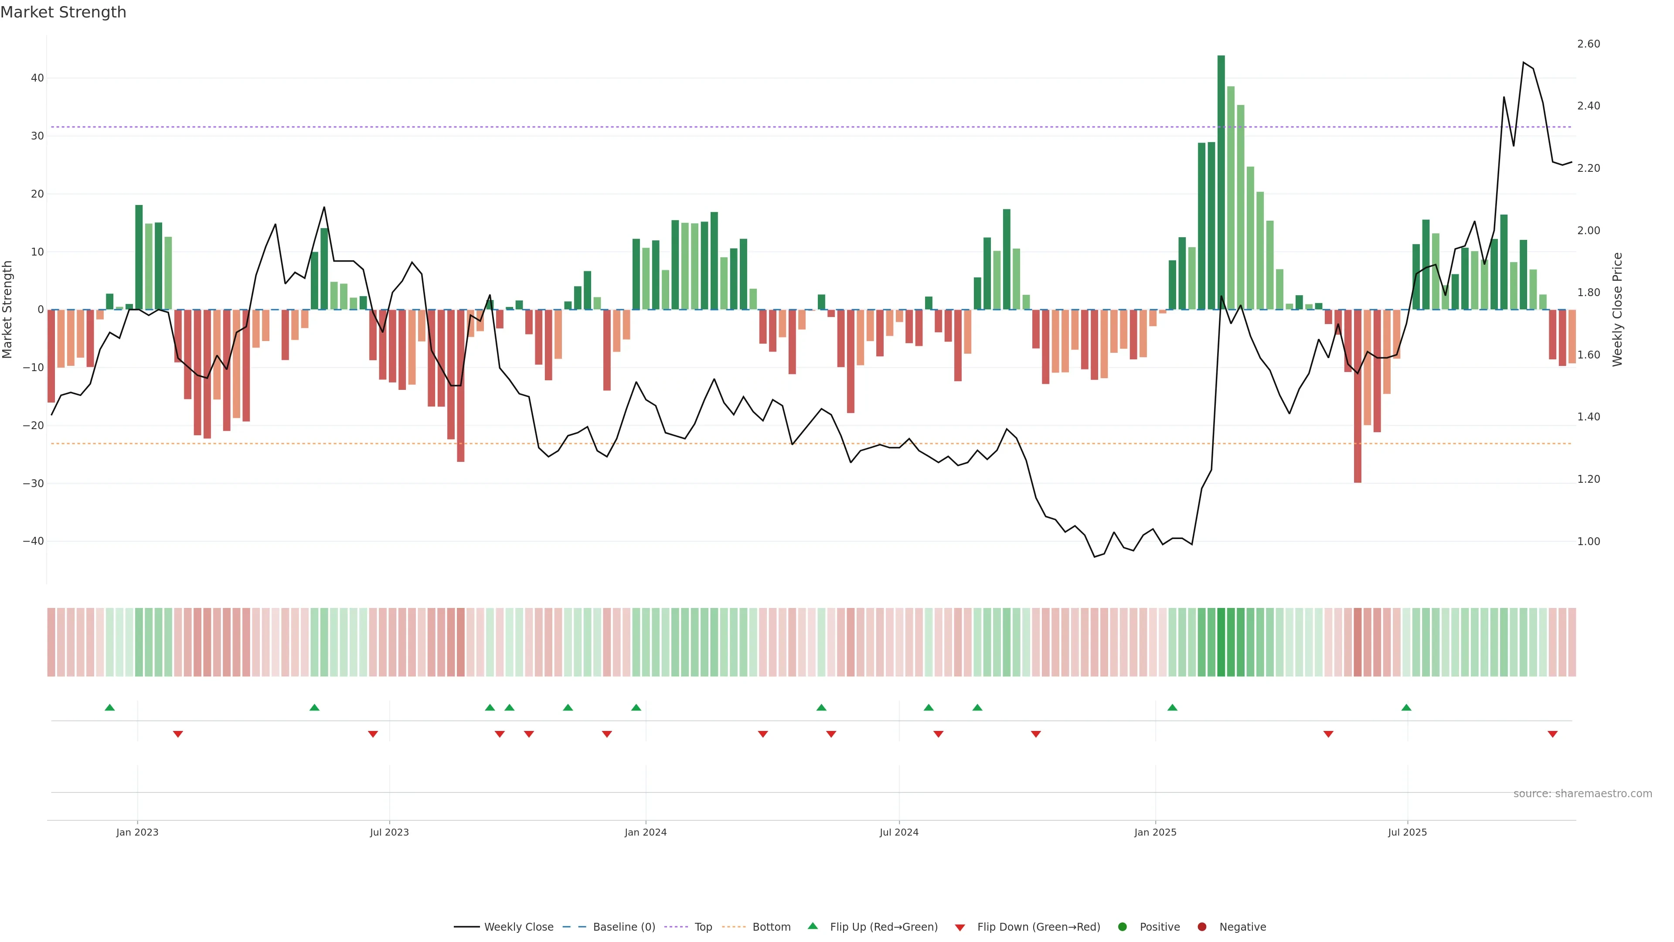1674x942 pixels.
Task: Click the first flip-up triangle before Jan 2023
Action: coord(110,707)
